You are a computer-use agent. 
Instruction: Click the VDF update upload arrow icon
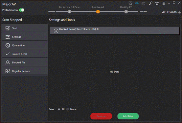click(x=179, y=12)
